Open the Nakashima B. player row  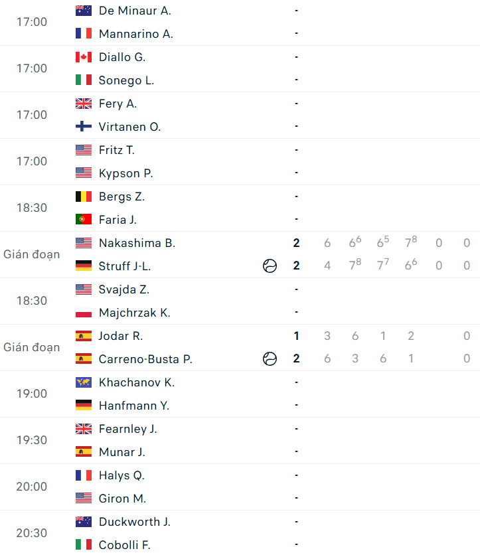(x=240, y=243)
